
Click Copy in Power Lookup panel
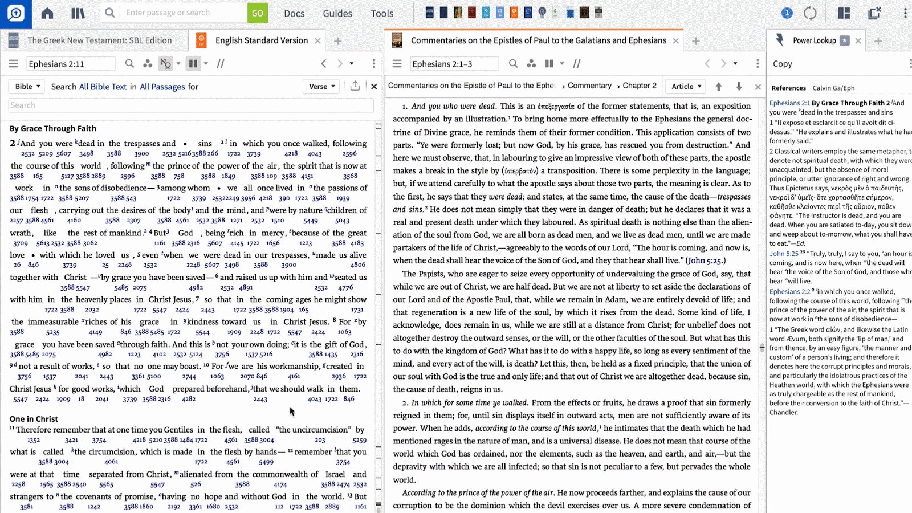pos(783,64)
